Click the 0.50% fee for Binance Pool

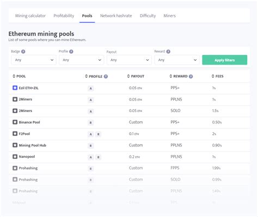(217, 122)
